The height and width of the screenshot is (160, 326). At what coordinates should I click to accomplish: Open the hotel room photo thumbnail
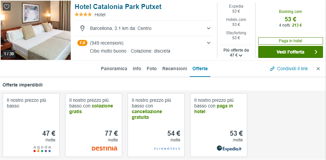pyautogui.click(x=36, y=30)
